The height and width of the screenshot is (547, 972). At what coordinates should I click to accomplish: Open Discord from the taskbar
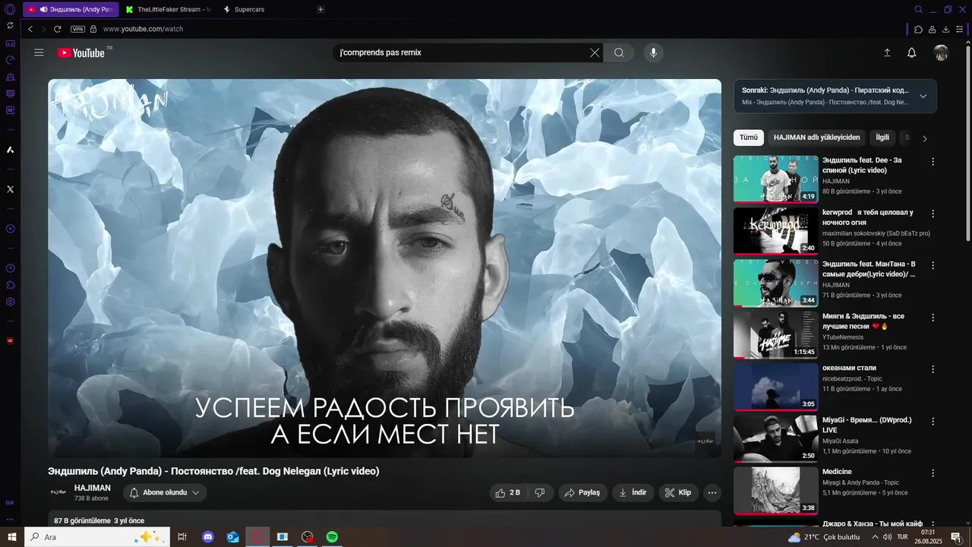[x=208, y=536]
